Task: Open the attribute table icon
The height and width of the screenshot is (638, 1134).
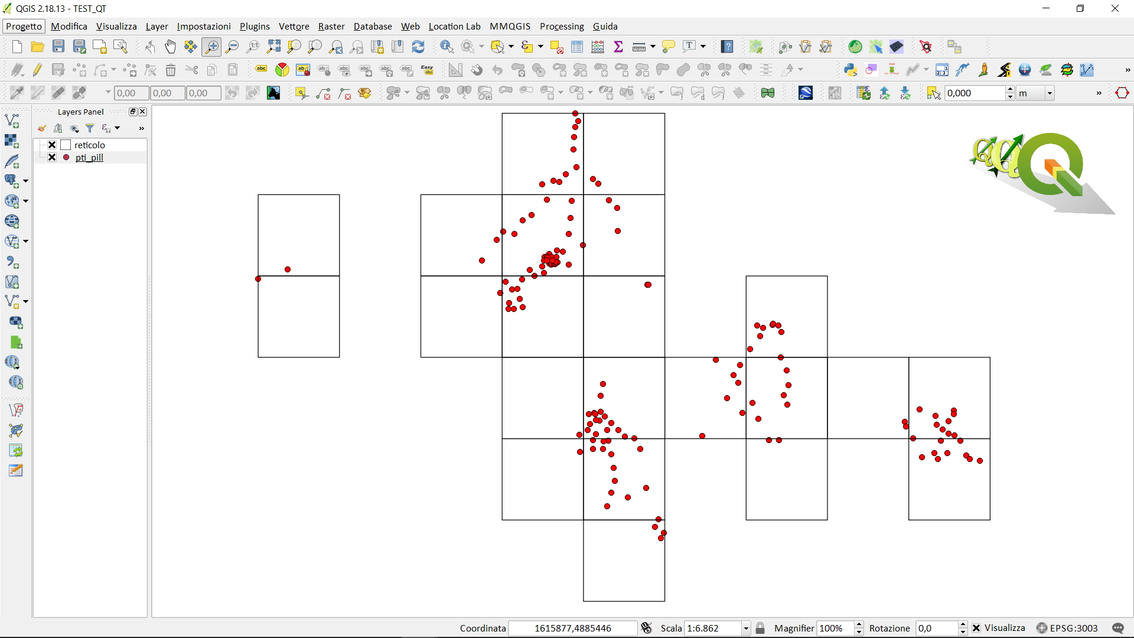Action: [577, 47]
